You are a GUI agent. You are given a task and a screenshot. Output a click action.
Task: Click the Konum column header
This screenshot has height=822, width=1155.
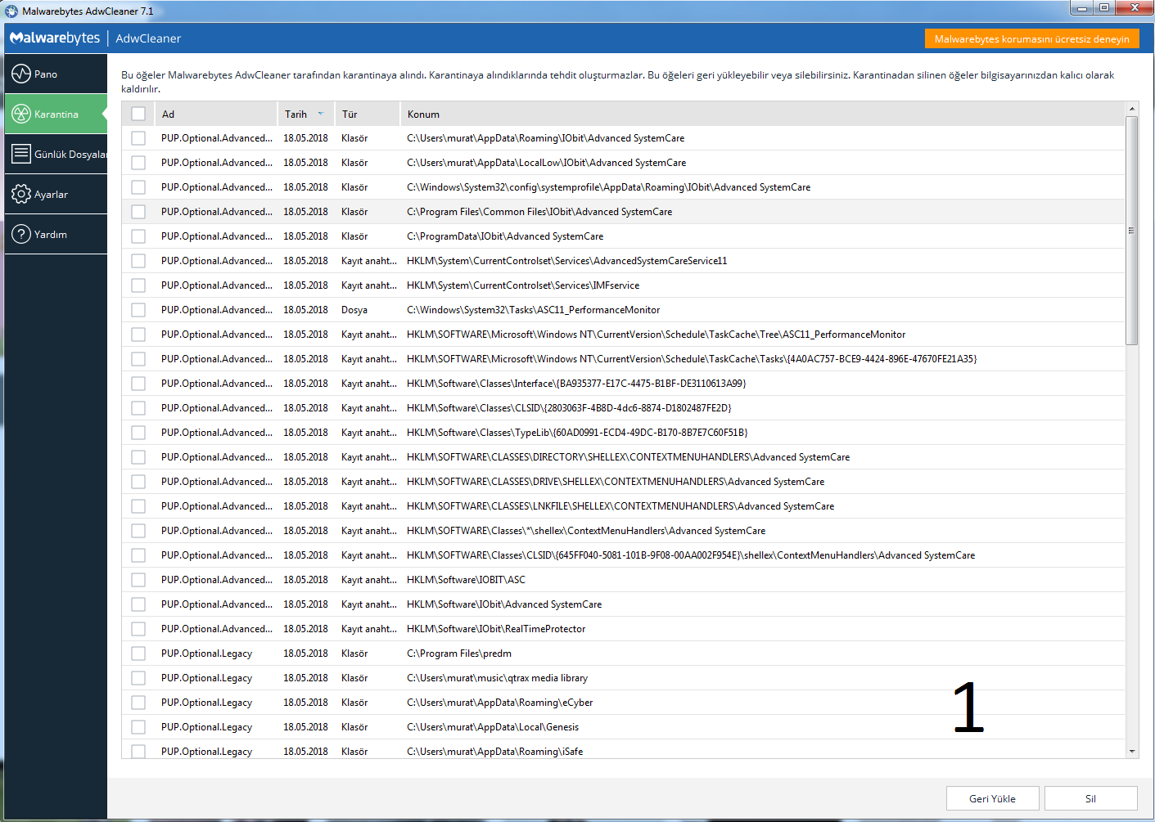tap(763, 114)
